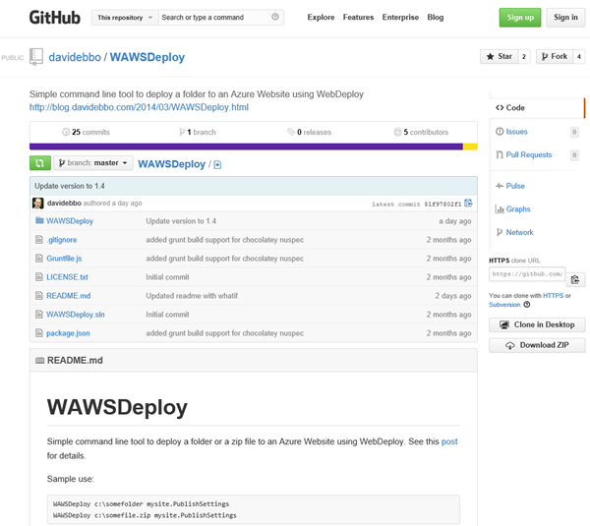Go to Pull Requests in sidebar
590x526 pixels.
[x=528, y=154]
